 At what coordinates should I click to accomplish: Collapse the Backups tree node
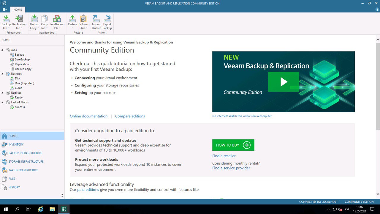pyautogui.click(x=2, y=74)
